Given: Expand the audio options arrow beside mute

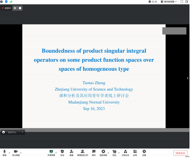Looking at the screenshot, I should tap(9, 153).
